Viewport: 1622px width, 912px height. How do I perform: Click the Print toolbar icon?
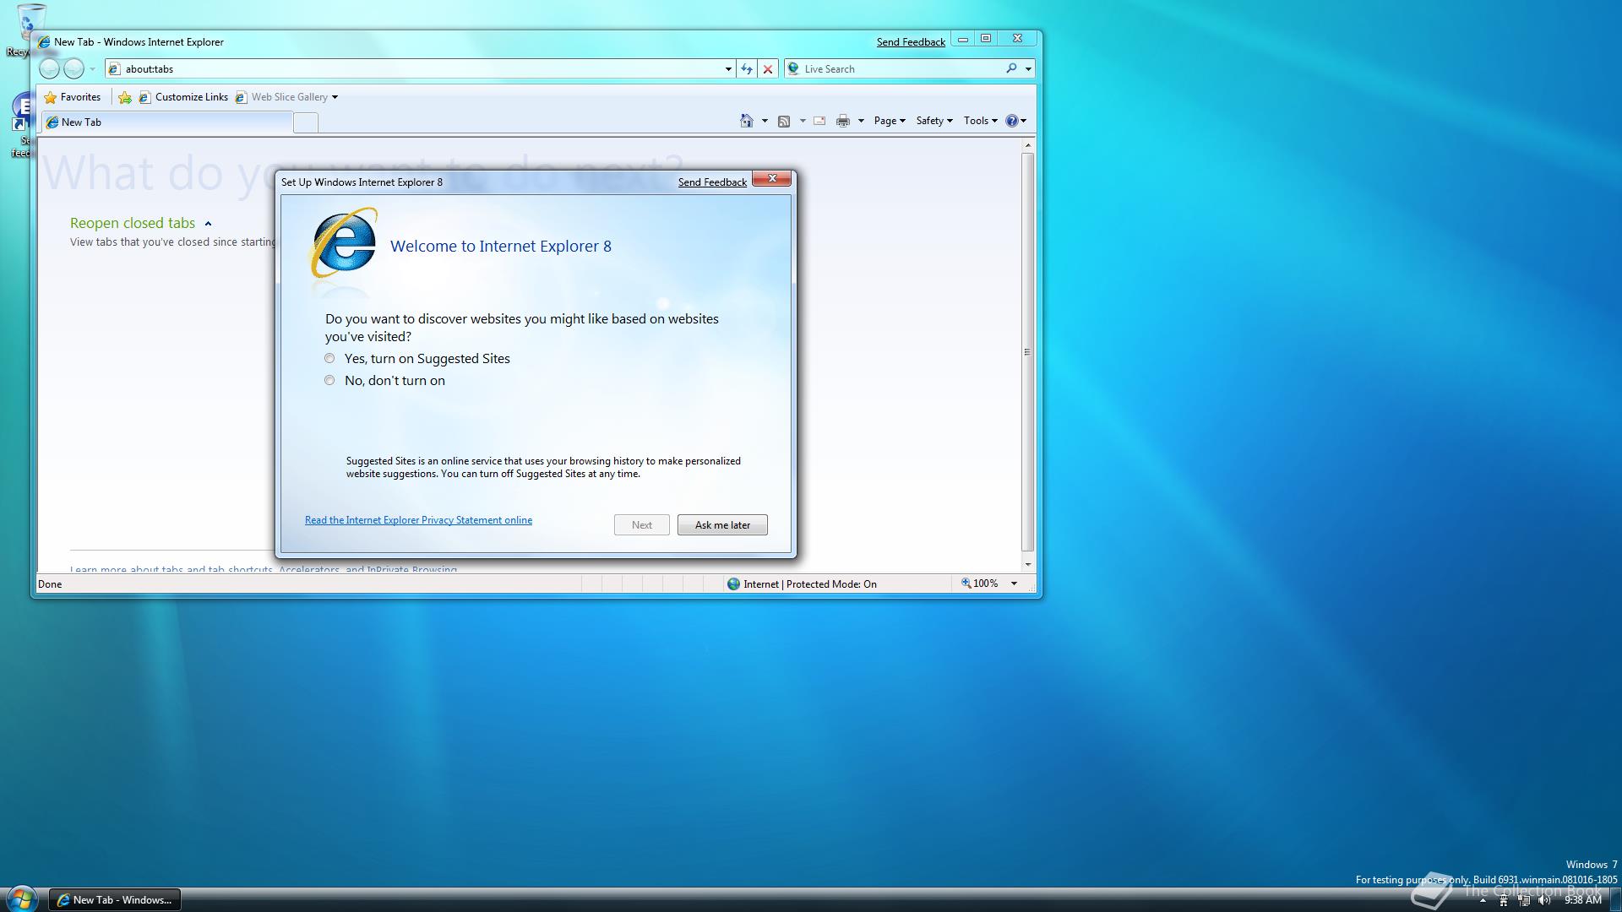(x=843, y=121)
